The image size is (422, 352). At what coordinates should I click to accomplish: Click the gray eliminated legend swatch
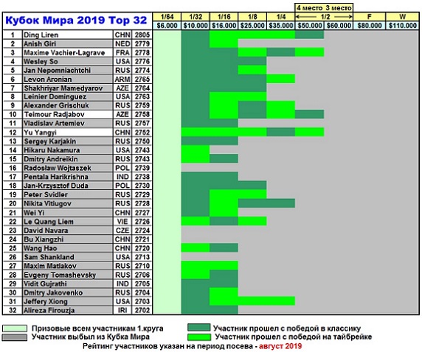(15, 337)
